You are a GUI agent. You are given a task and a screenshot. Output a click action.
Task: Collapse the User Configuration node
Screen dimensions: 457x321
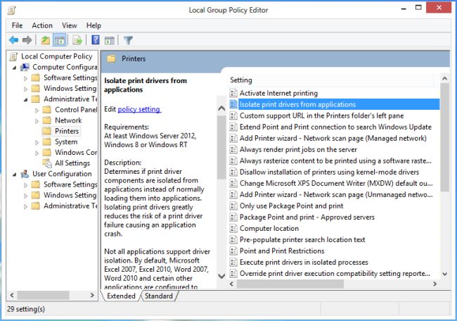click(x=15, y=175)
